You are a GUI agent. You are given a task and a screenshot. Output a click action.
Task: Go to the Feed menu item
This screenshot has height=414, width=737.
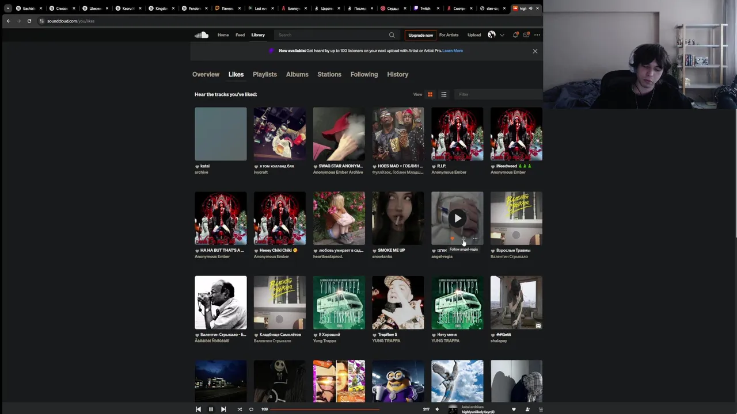240,35
